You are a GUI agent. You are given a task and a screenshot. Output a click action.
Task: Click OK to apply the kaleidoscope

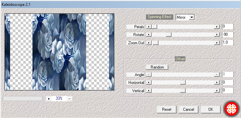[211, 109]
